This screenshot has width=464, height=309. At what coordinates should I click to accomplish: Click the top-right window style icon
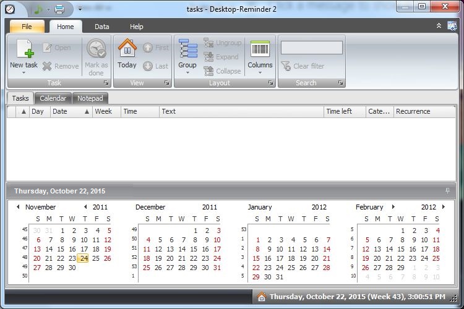point(452,26)
